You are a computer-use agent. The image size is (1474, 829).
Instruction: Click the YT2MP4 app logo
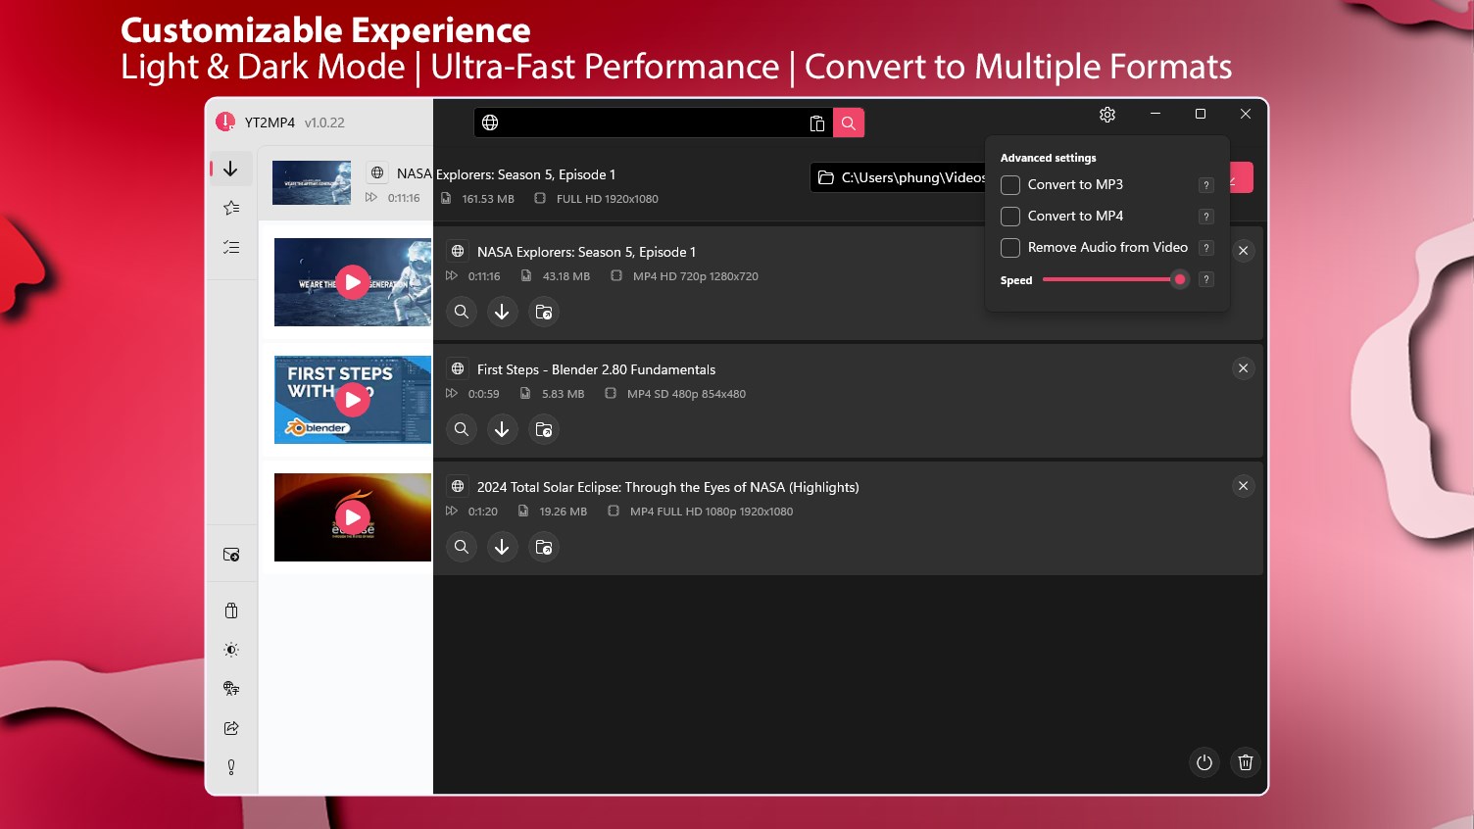pos(225,122)
